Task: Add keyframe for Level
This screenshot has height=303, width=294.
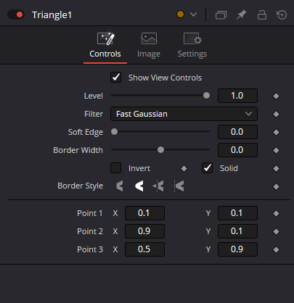Action: coord(276,96)
